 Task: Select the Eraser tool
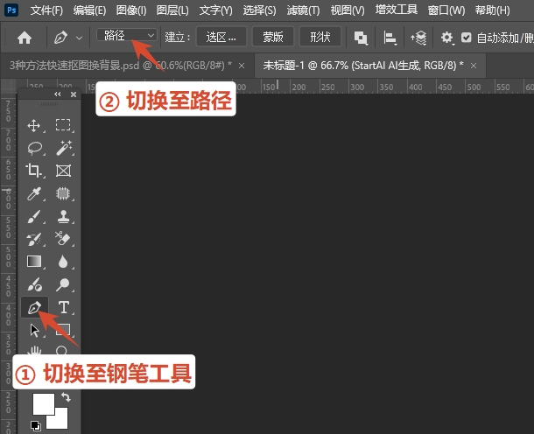pos(63,239)
